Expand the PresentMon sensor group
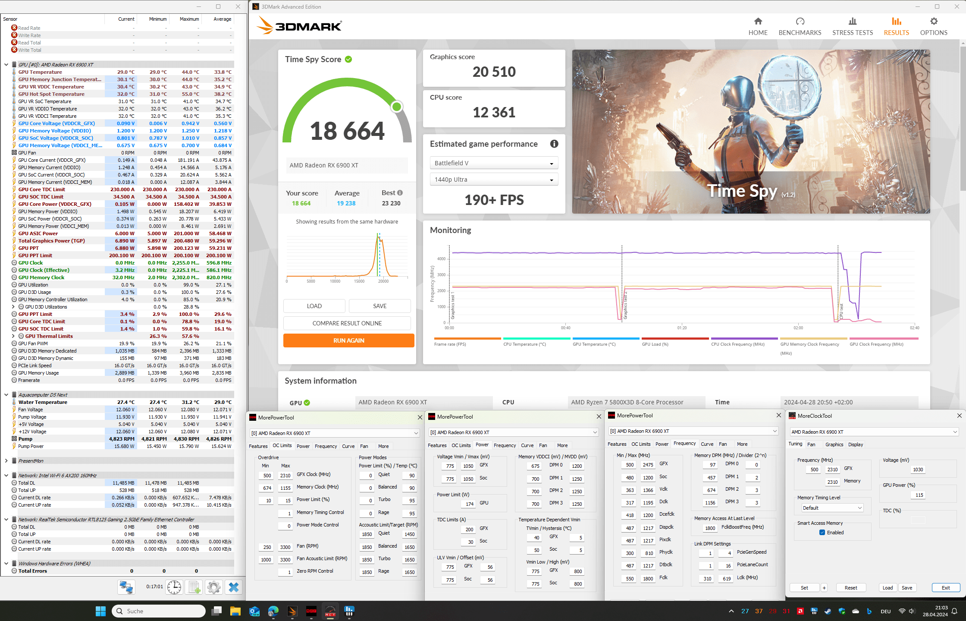Viewport: 966px width, 621px height. 6,461
